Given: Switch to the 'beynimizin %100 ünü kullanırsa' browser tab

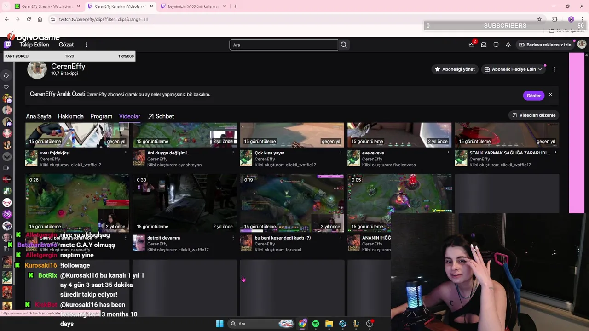Looking at the screenshot, I should 193,6.
